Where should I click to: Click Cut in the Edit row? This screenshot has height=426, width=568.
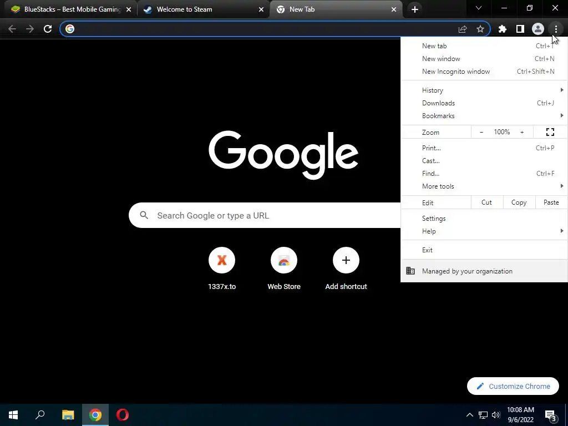[487, 202]
